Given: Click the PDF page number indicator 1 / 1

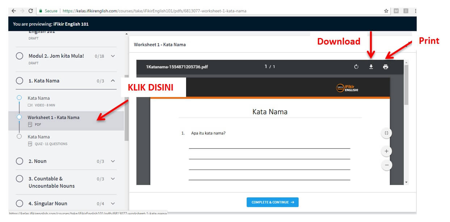Looking at the screenshot, I should pos(270,67).
